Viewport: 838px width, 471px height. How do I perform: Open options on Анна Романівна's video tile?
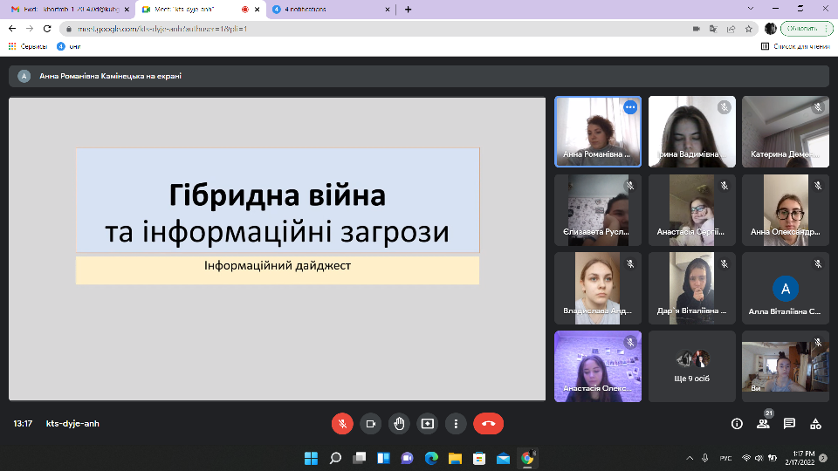coord(630,107)
